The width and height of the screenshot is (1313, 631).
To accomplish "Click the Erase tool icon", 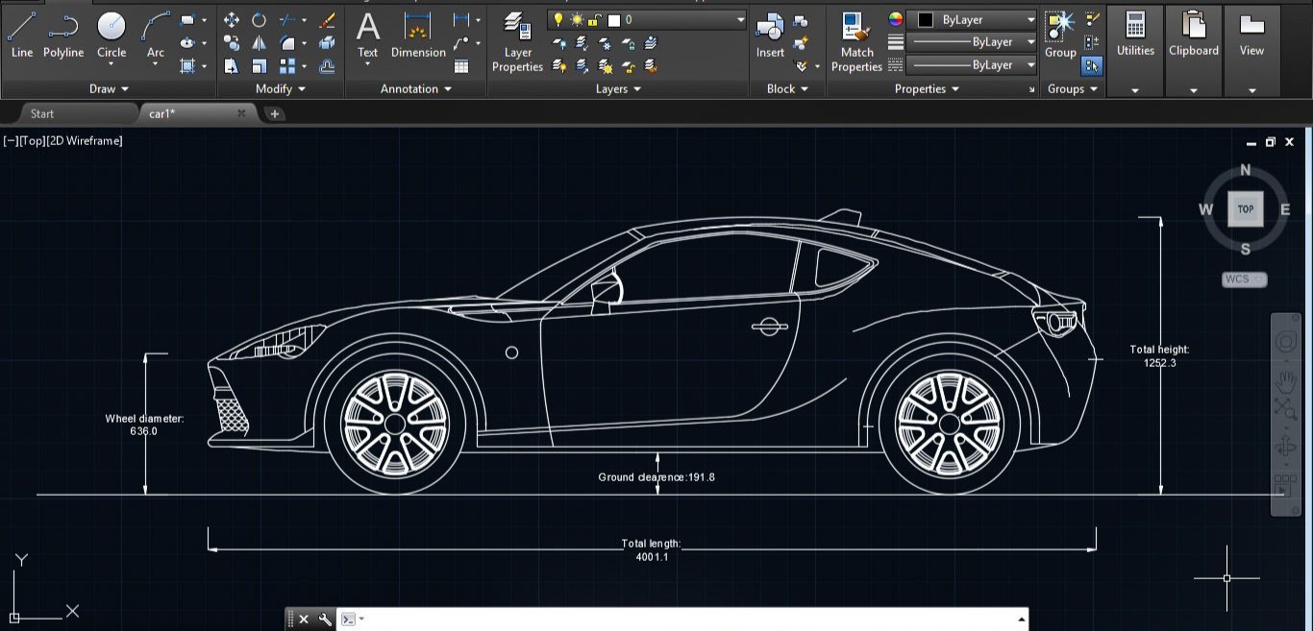I will [328, 20].
